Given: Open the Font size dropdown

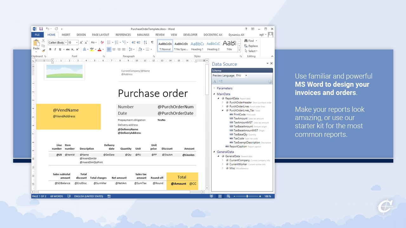Looking at the screenshot, I should tap(77, 42).
